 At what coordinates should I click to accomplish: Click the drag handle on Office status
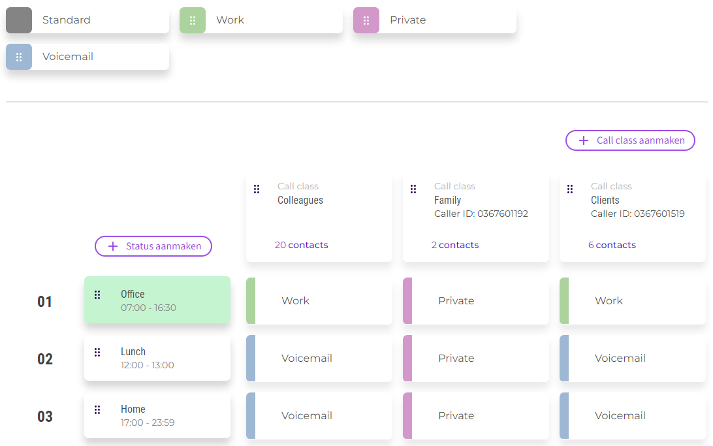pos(97,295)
